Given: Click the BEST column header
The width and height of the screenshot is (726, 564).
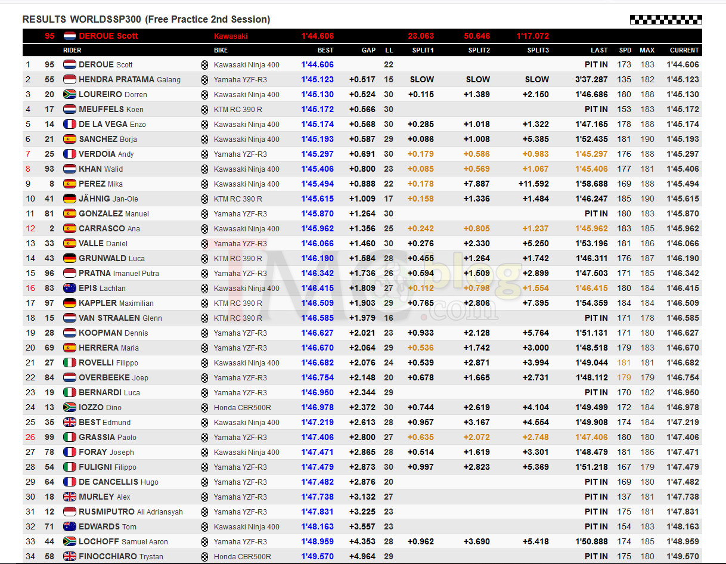Looking at the screenshot, I should 325,51.
